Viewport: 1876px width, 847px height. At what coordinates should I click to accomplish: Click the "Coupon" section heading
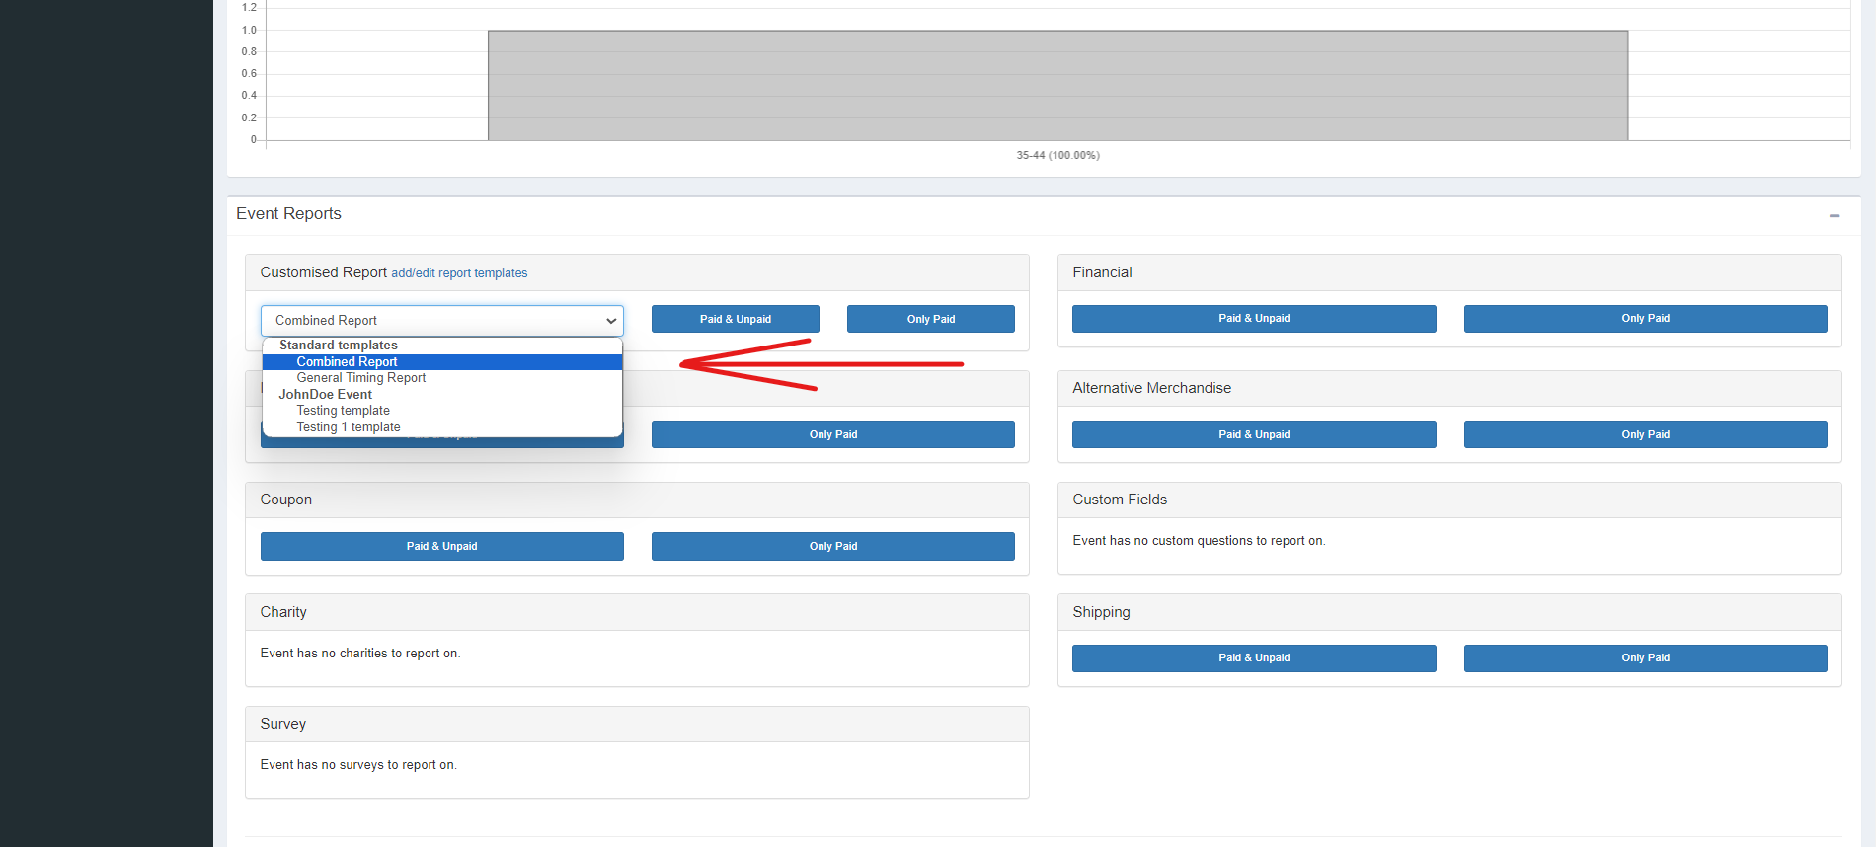286,500
